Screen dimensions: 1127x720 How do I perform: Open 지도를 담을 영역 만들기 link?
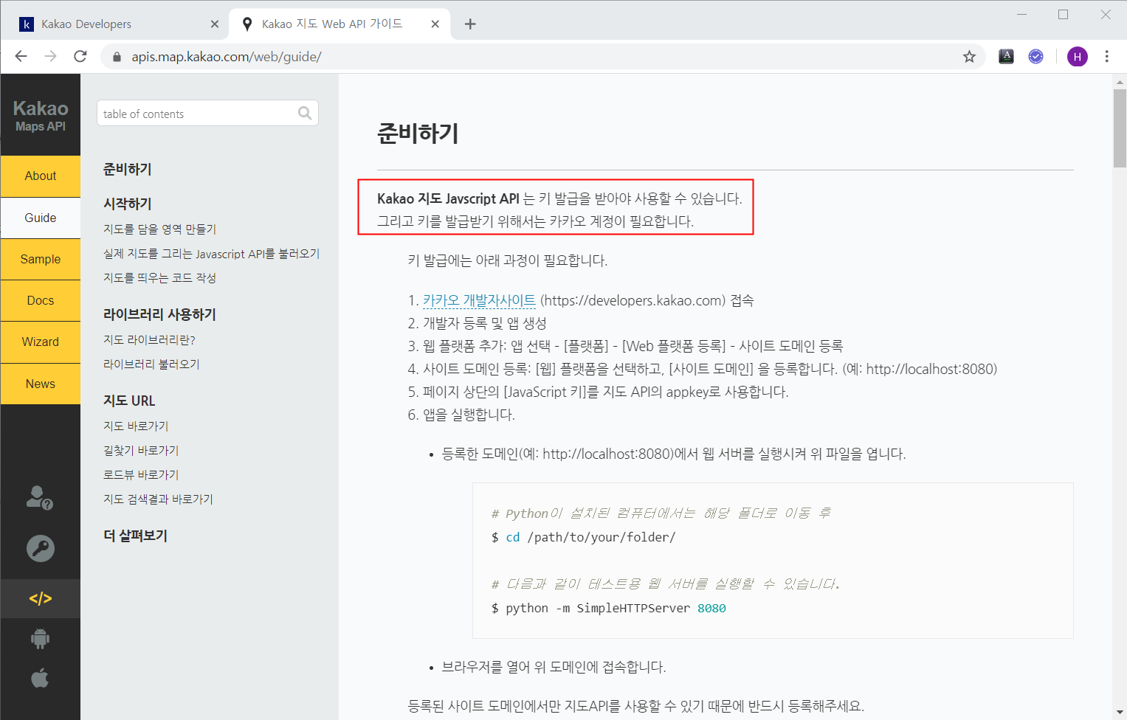tap(159, 229)
